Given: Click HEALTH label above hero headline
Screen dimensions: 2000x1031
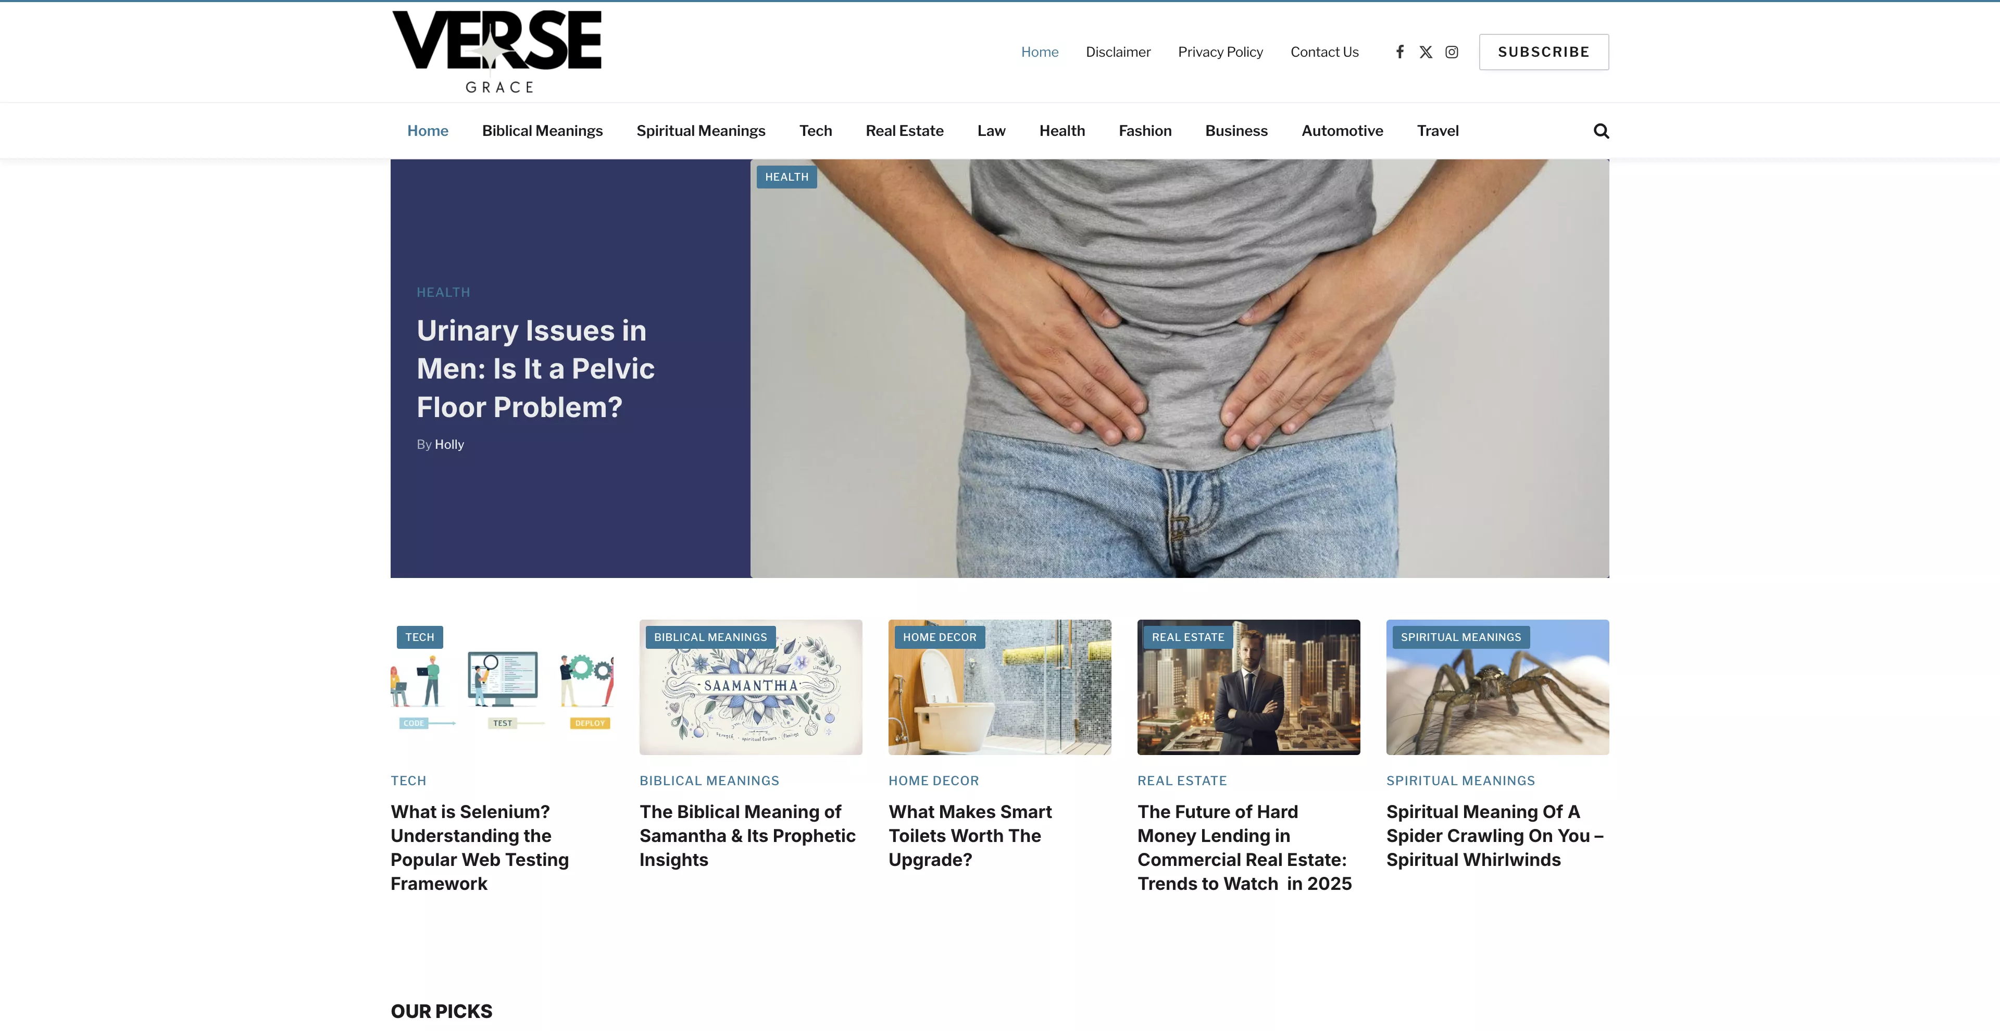Looking at the screenshot, I should click(443, 293).
